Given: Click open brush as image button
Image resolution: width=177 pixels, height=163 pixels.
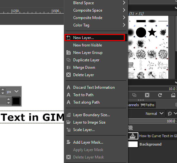Looking at the screenshot, I should pos(173,95).
